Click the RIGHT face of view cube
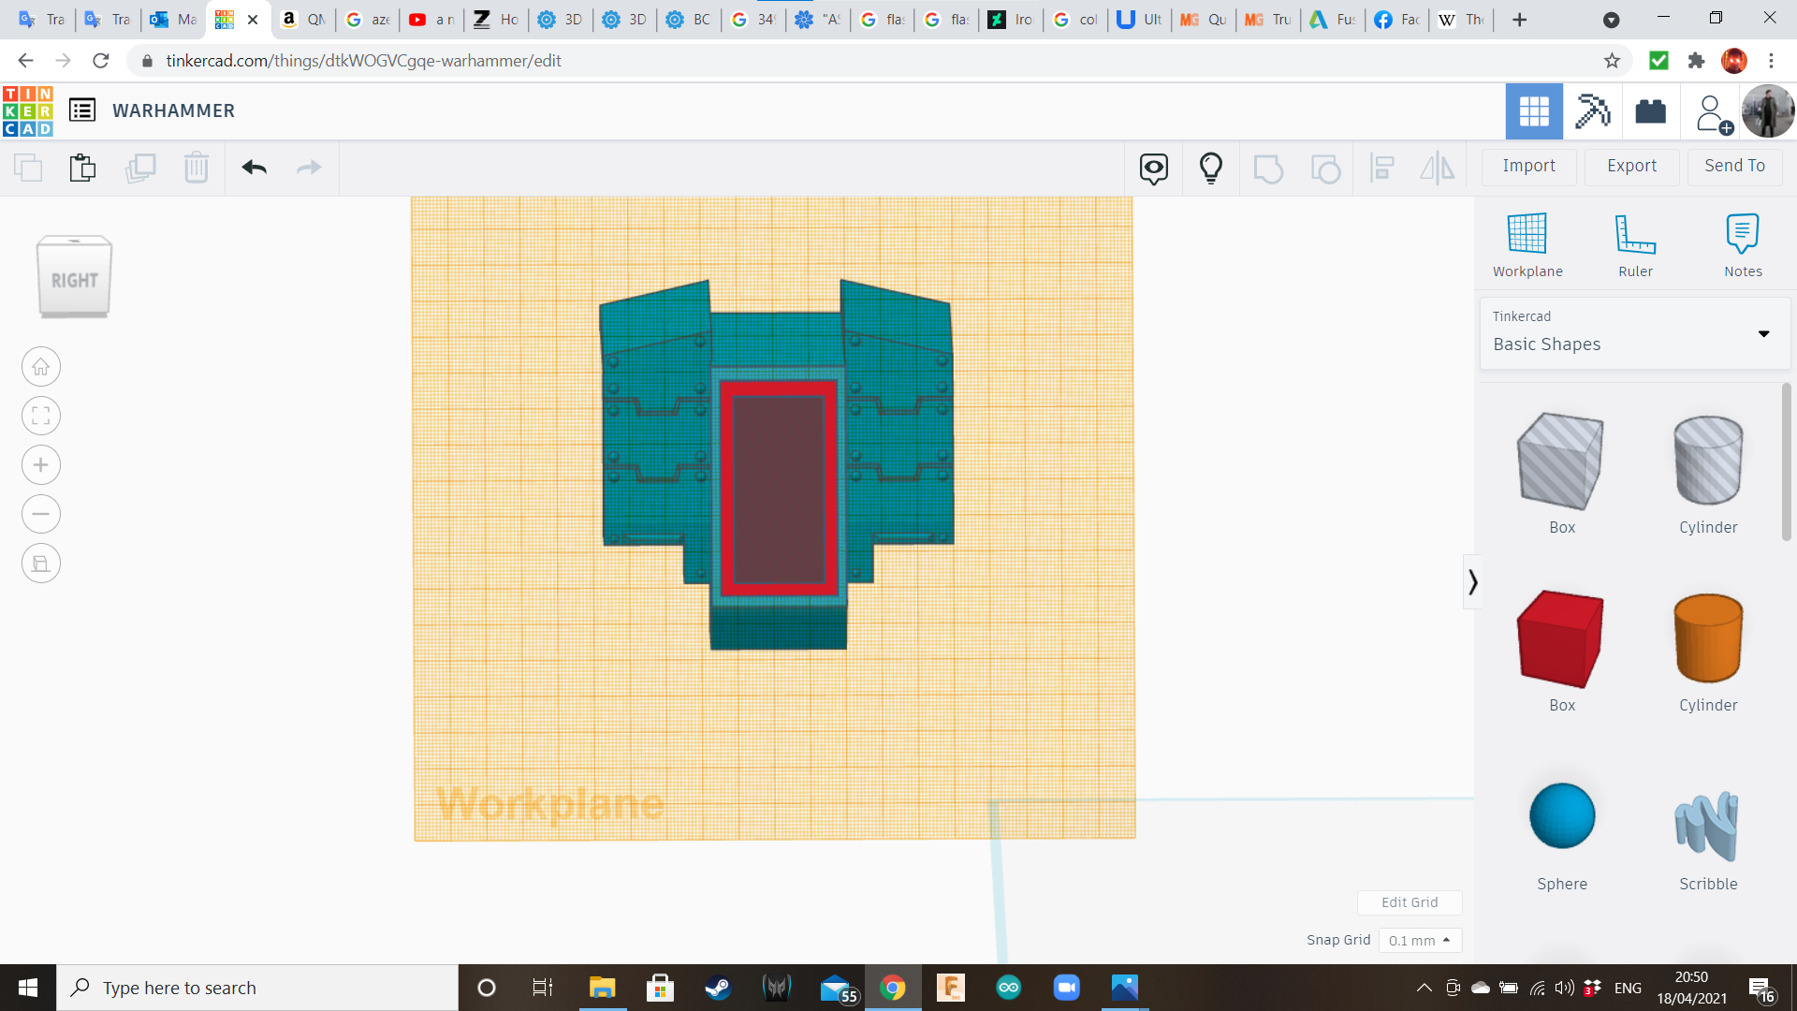1797x1011 pixels. tap(75, 280)
